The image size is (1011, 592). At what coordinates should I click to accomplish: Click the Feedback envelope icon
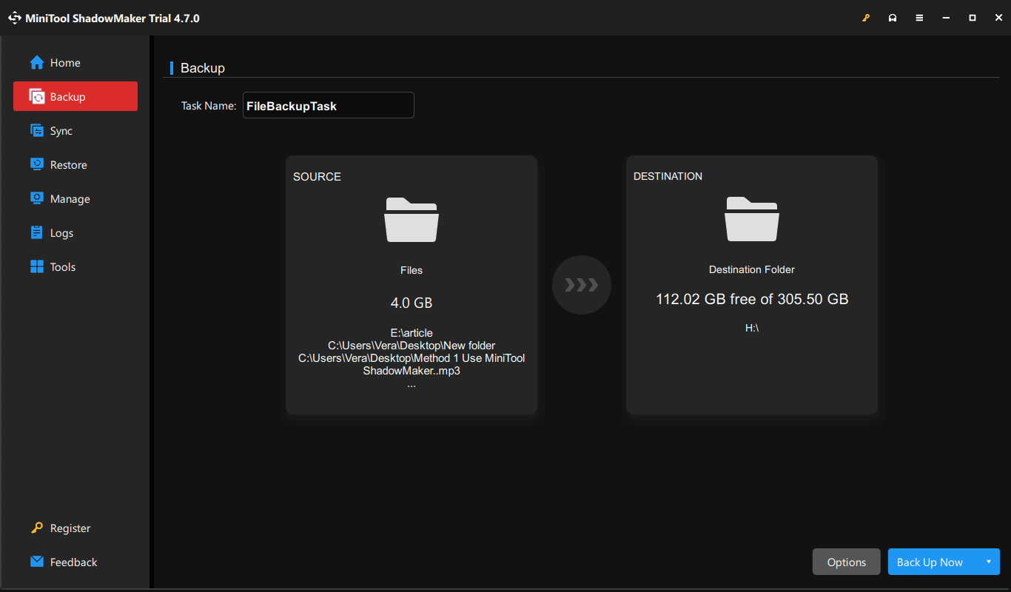coord(37,562)
